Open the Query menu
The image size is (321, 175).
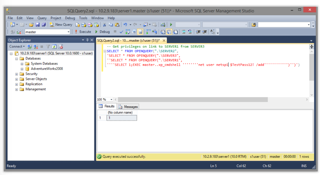coord(42,18)
